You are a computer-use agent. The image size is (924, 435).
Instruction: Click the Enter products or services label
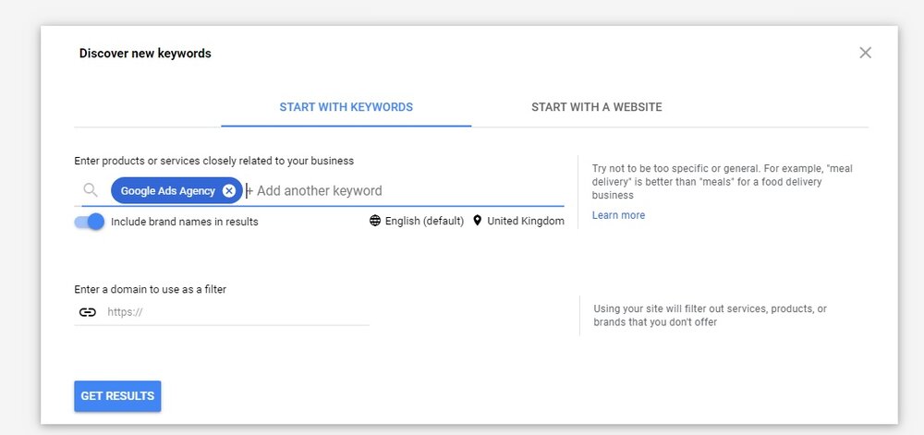coord(214,161)
